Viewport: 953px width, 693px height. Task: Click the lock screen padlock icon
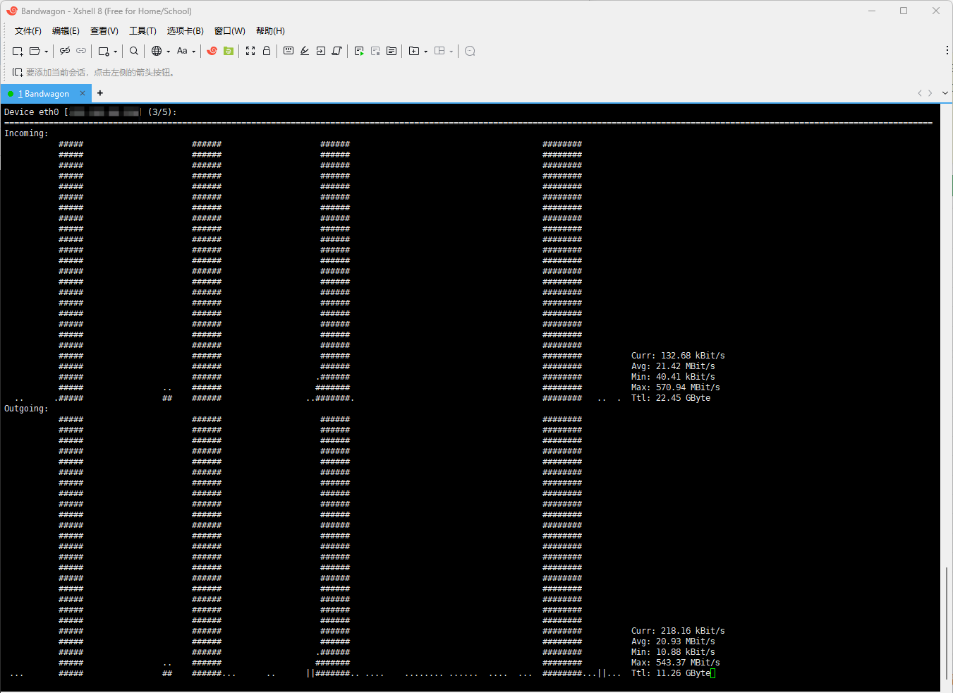click(267, 51)
